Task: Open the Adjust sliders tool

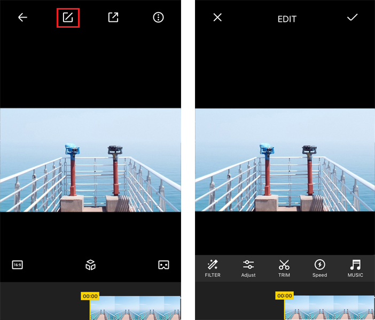Action: tap(248, 268)
